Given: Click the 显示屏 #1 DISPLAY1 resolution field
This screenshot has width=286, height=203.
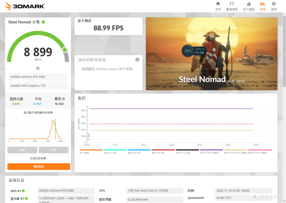Looking at the screenshot, I should (66, 199).
